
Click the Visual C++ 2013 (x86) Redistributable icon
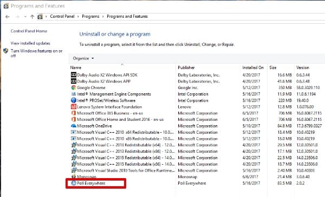[x=74, y=151]
